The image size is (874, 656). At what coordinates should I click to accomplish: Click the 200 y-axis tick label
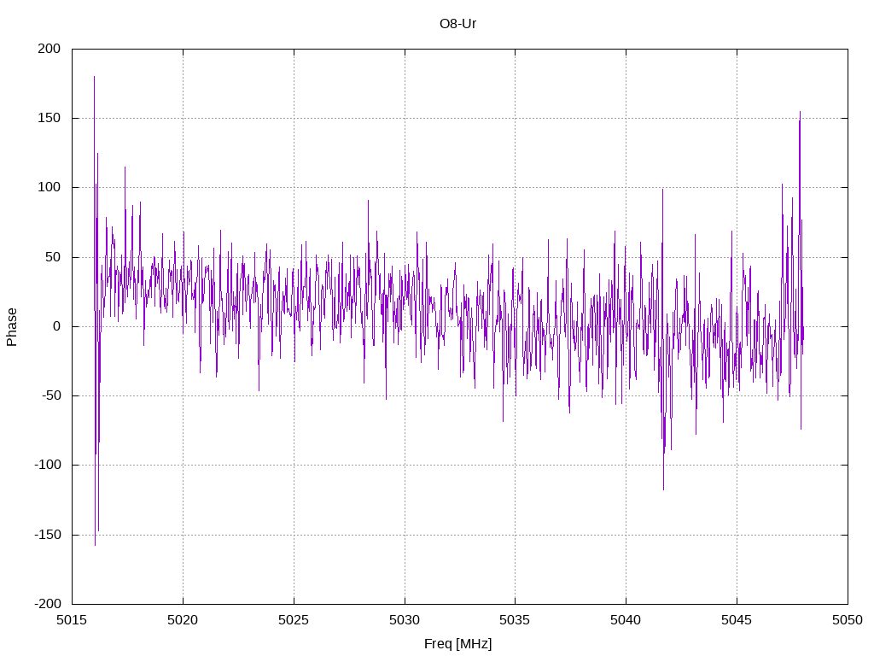49,49
